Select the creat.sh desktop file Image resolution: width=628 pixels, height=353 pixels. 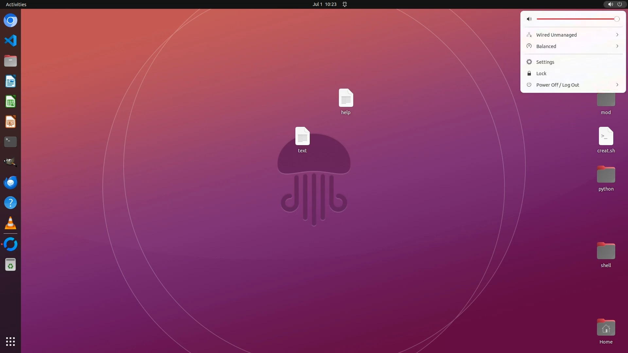point(606,136)
